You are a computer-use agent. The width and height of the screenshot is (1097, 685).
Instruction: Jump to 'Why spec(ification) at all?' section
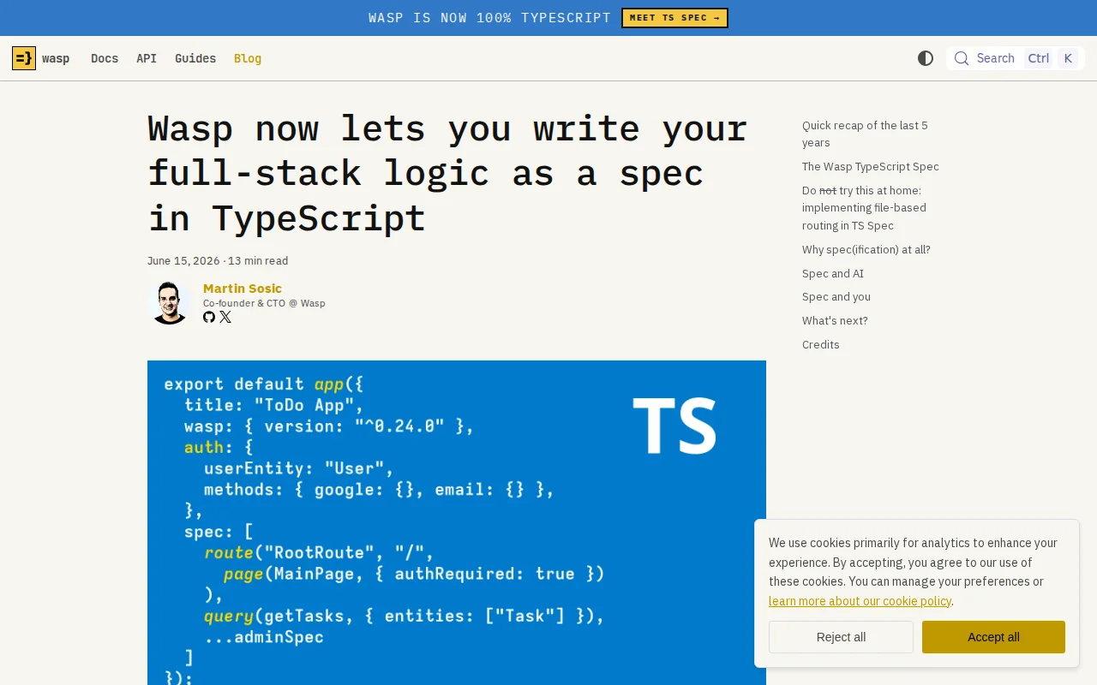[866, 249]
